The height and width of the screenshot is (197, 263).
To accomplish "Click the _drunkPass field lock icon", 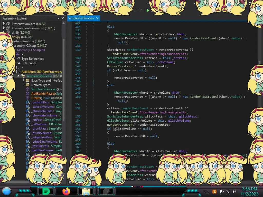I will 28,128.
